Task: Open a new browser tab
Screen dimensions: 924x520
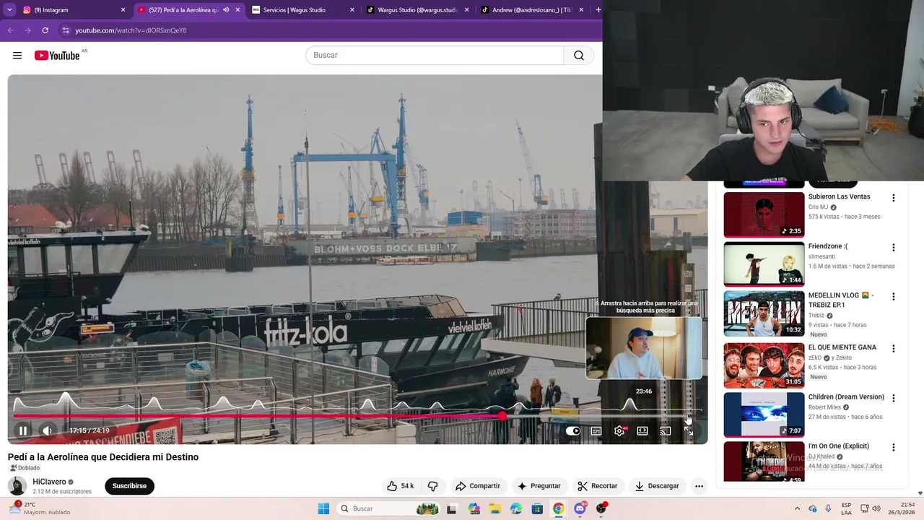Action: point(598,10)
